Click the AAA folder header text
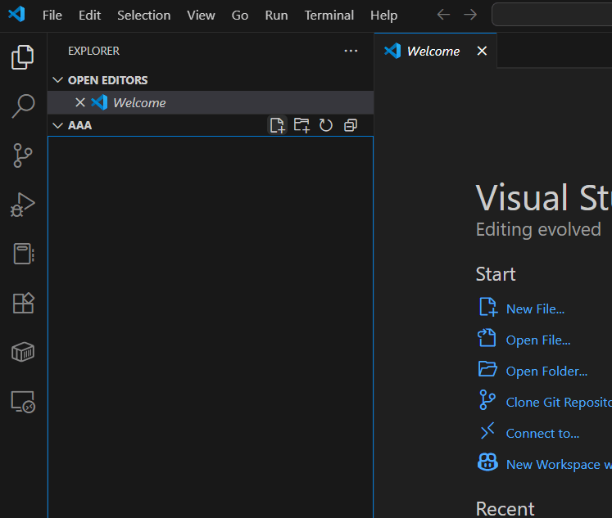The width and height of the screenshot is (612, 518). click(79, 125)
